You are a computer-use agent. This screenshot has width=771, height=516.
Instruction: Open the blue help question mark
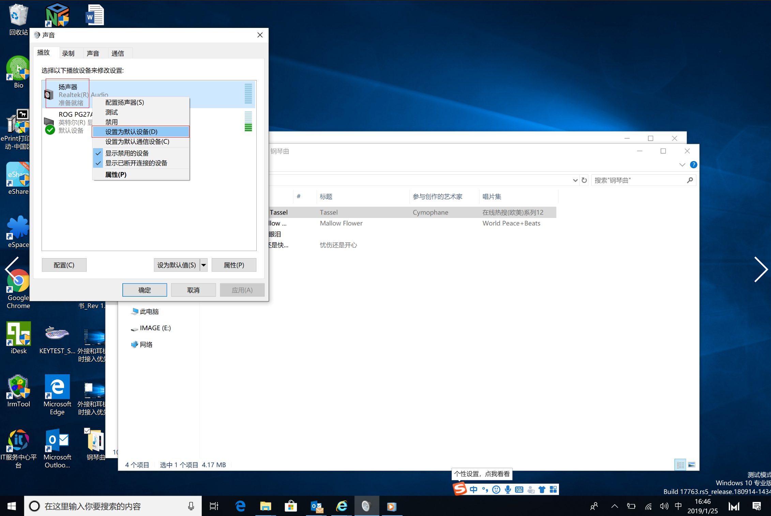coord(693,165)
